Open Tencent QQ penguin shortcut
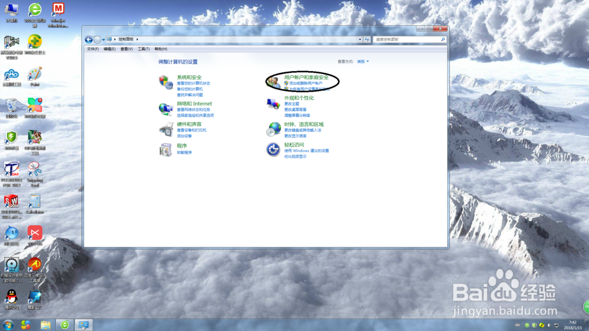Image resolution: width=589 pixels, height=331 pixels. pyautogui.click(x=12, y=299)
